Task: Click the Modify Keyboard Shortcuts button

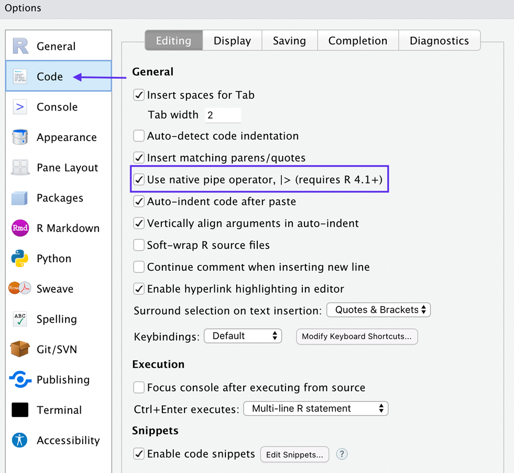Action: [x=357, y=337]
